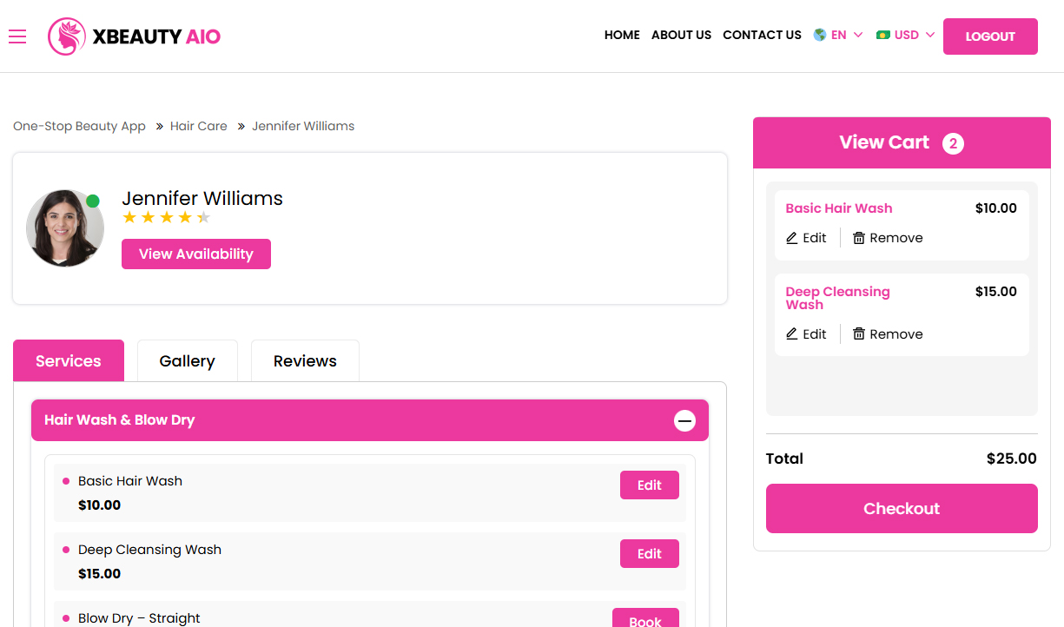Click Jennifer Williams' star rating

click(x=166, y=218)
